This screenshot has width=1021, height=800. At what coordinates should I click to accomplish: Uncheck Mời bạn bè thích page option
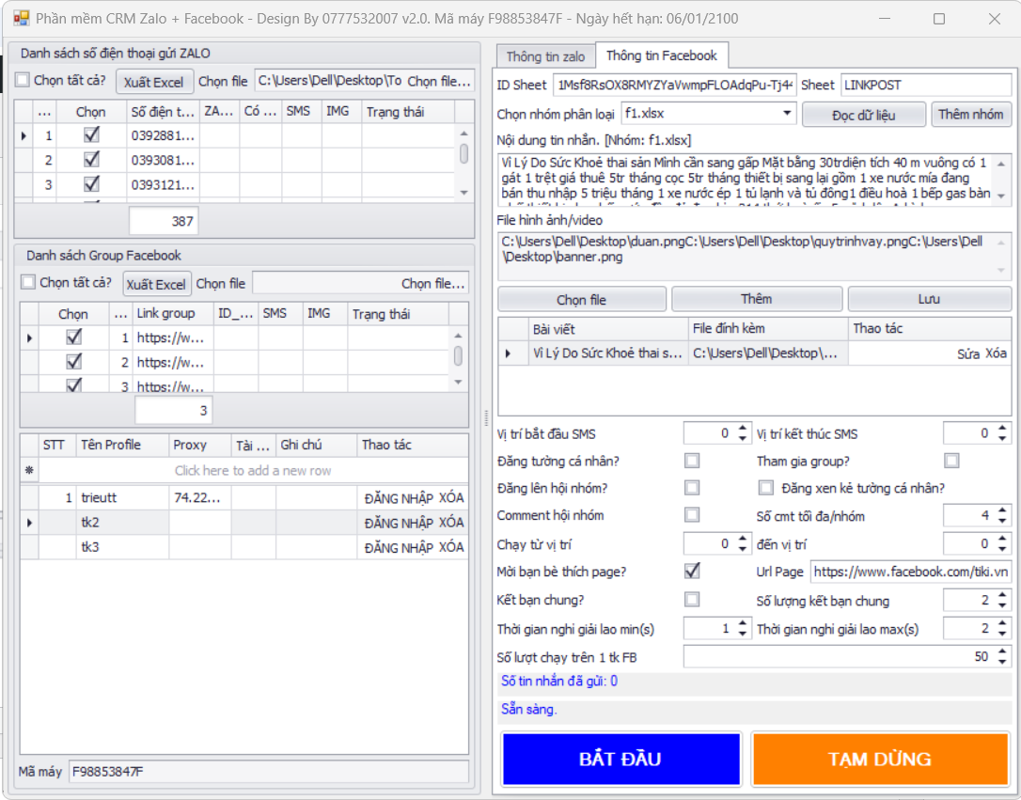point(692,571)
